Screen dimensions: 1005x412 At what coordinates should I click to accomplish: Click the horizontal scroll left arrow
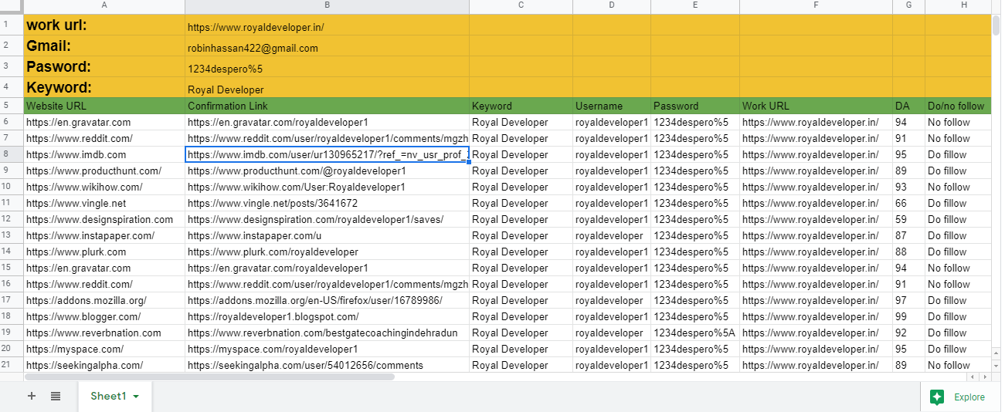[973, 377]
